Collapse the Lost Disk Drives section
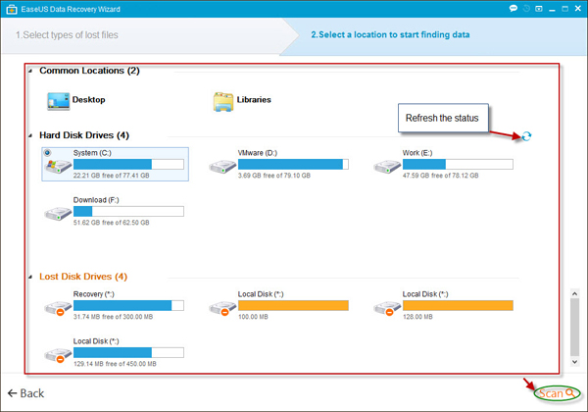This screenshot has width=588, height=412. tap(31, 277)
